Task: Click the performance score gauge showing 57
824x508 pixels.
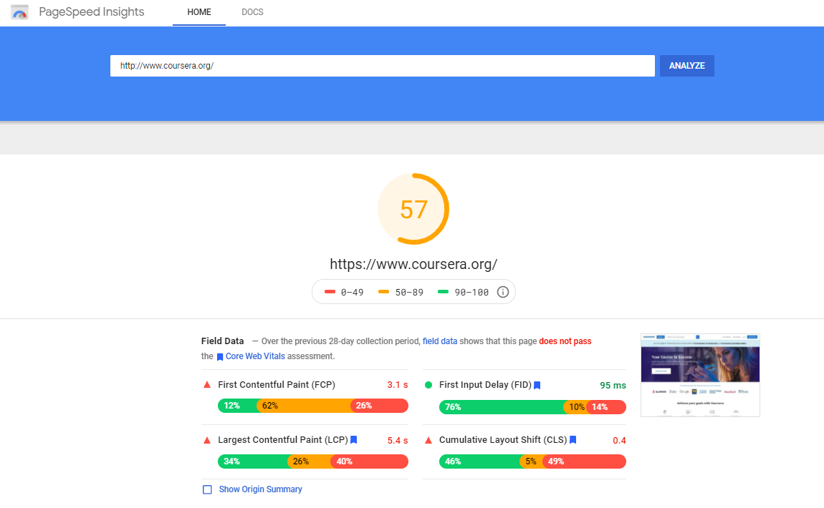Action: tap(413, 209)
